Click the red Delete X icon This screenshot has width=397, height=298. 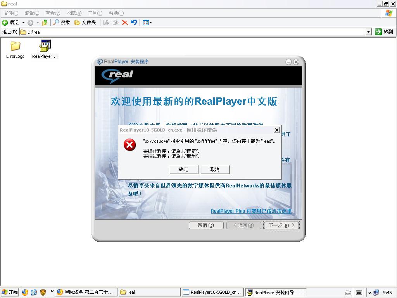coord(125,23)
